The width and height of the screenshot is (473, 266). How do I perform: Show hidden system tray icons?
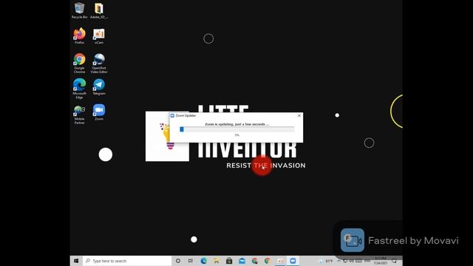pos(338,261)
